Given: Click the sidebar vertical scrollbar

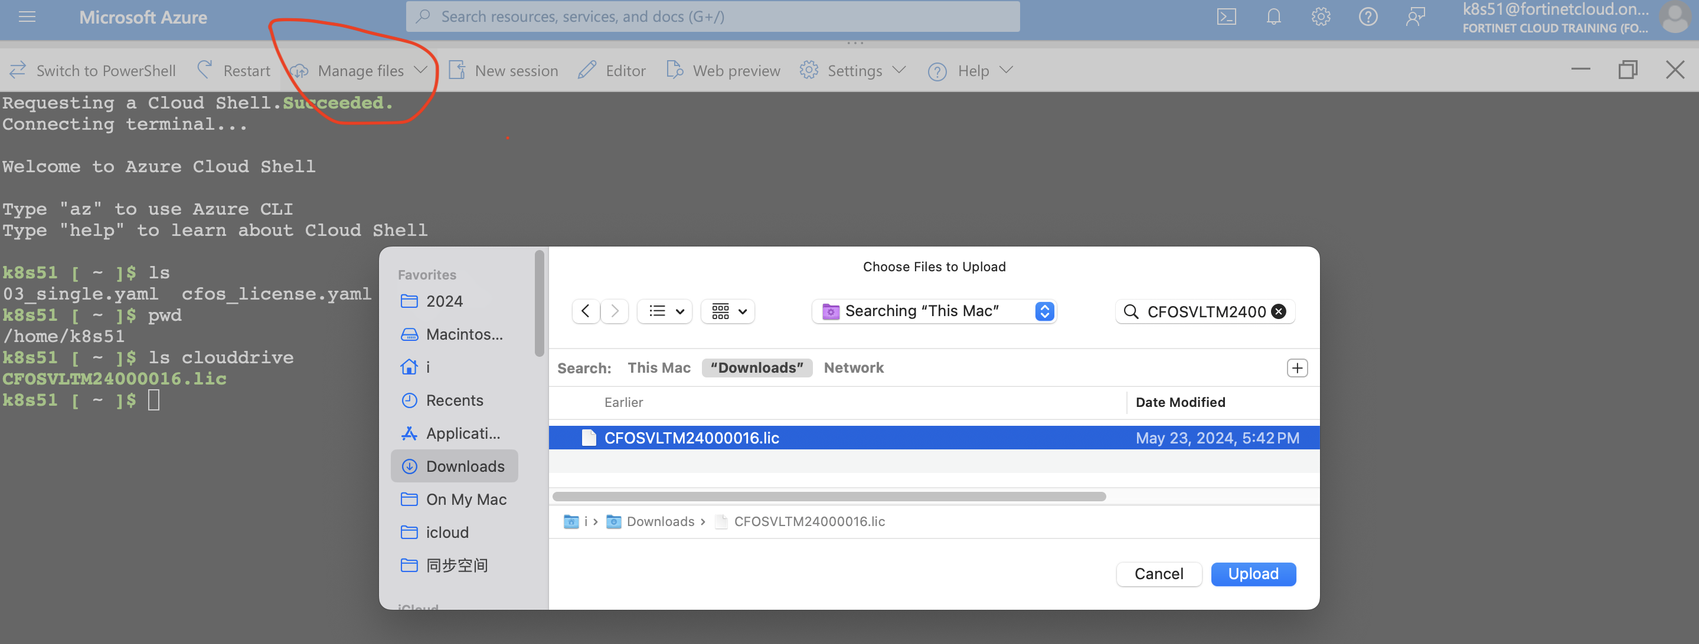Looking at the screenshot, I should pyautogui.click(x=540, y=303).
